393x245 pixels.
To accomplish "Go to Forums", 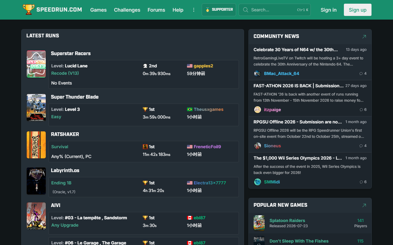I will (156, 10).
